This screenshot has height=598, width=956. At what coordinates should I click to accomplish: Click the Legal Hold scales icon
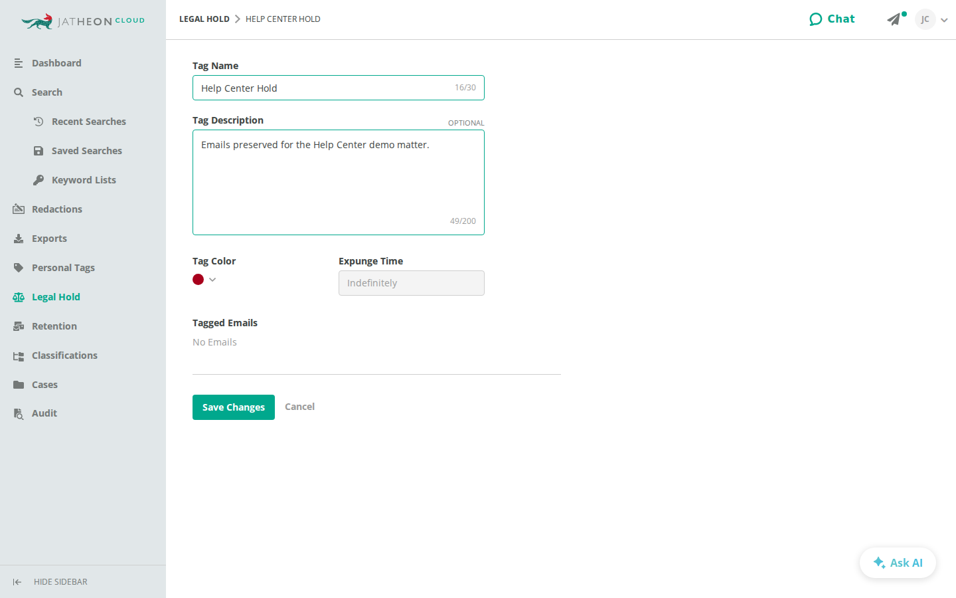19,297
